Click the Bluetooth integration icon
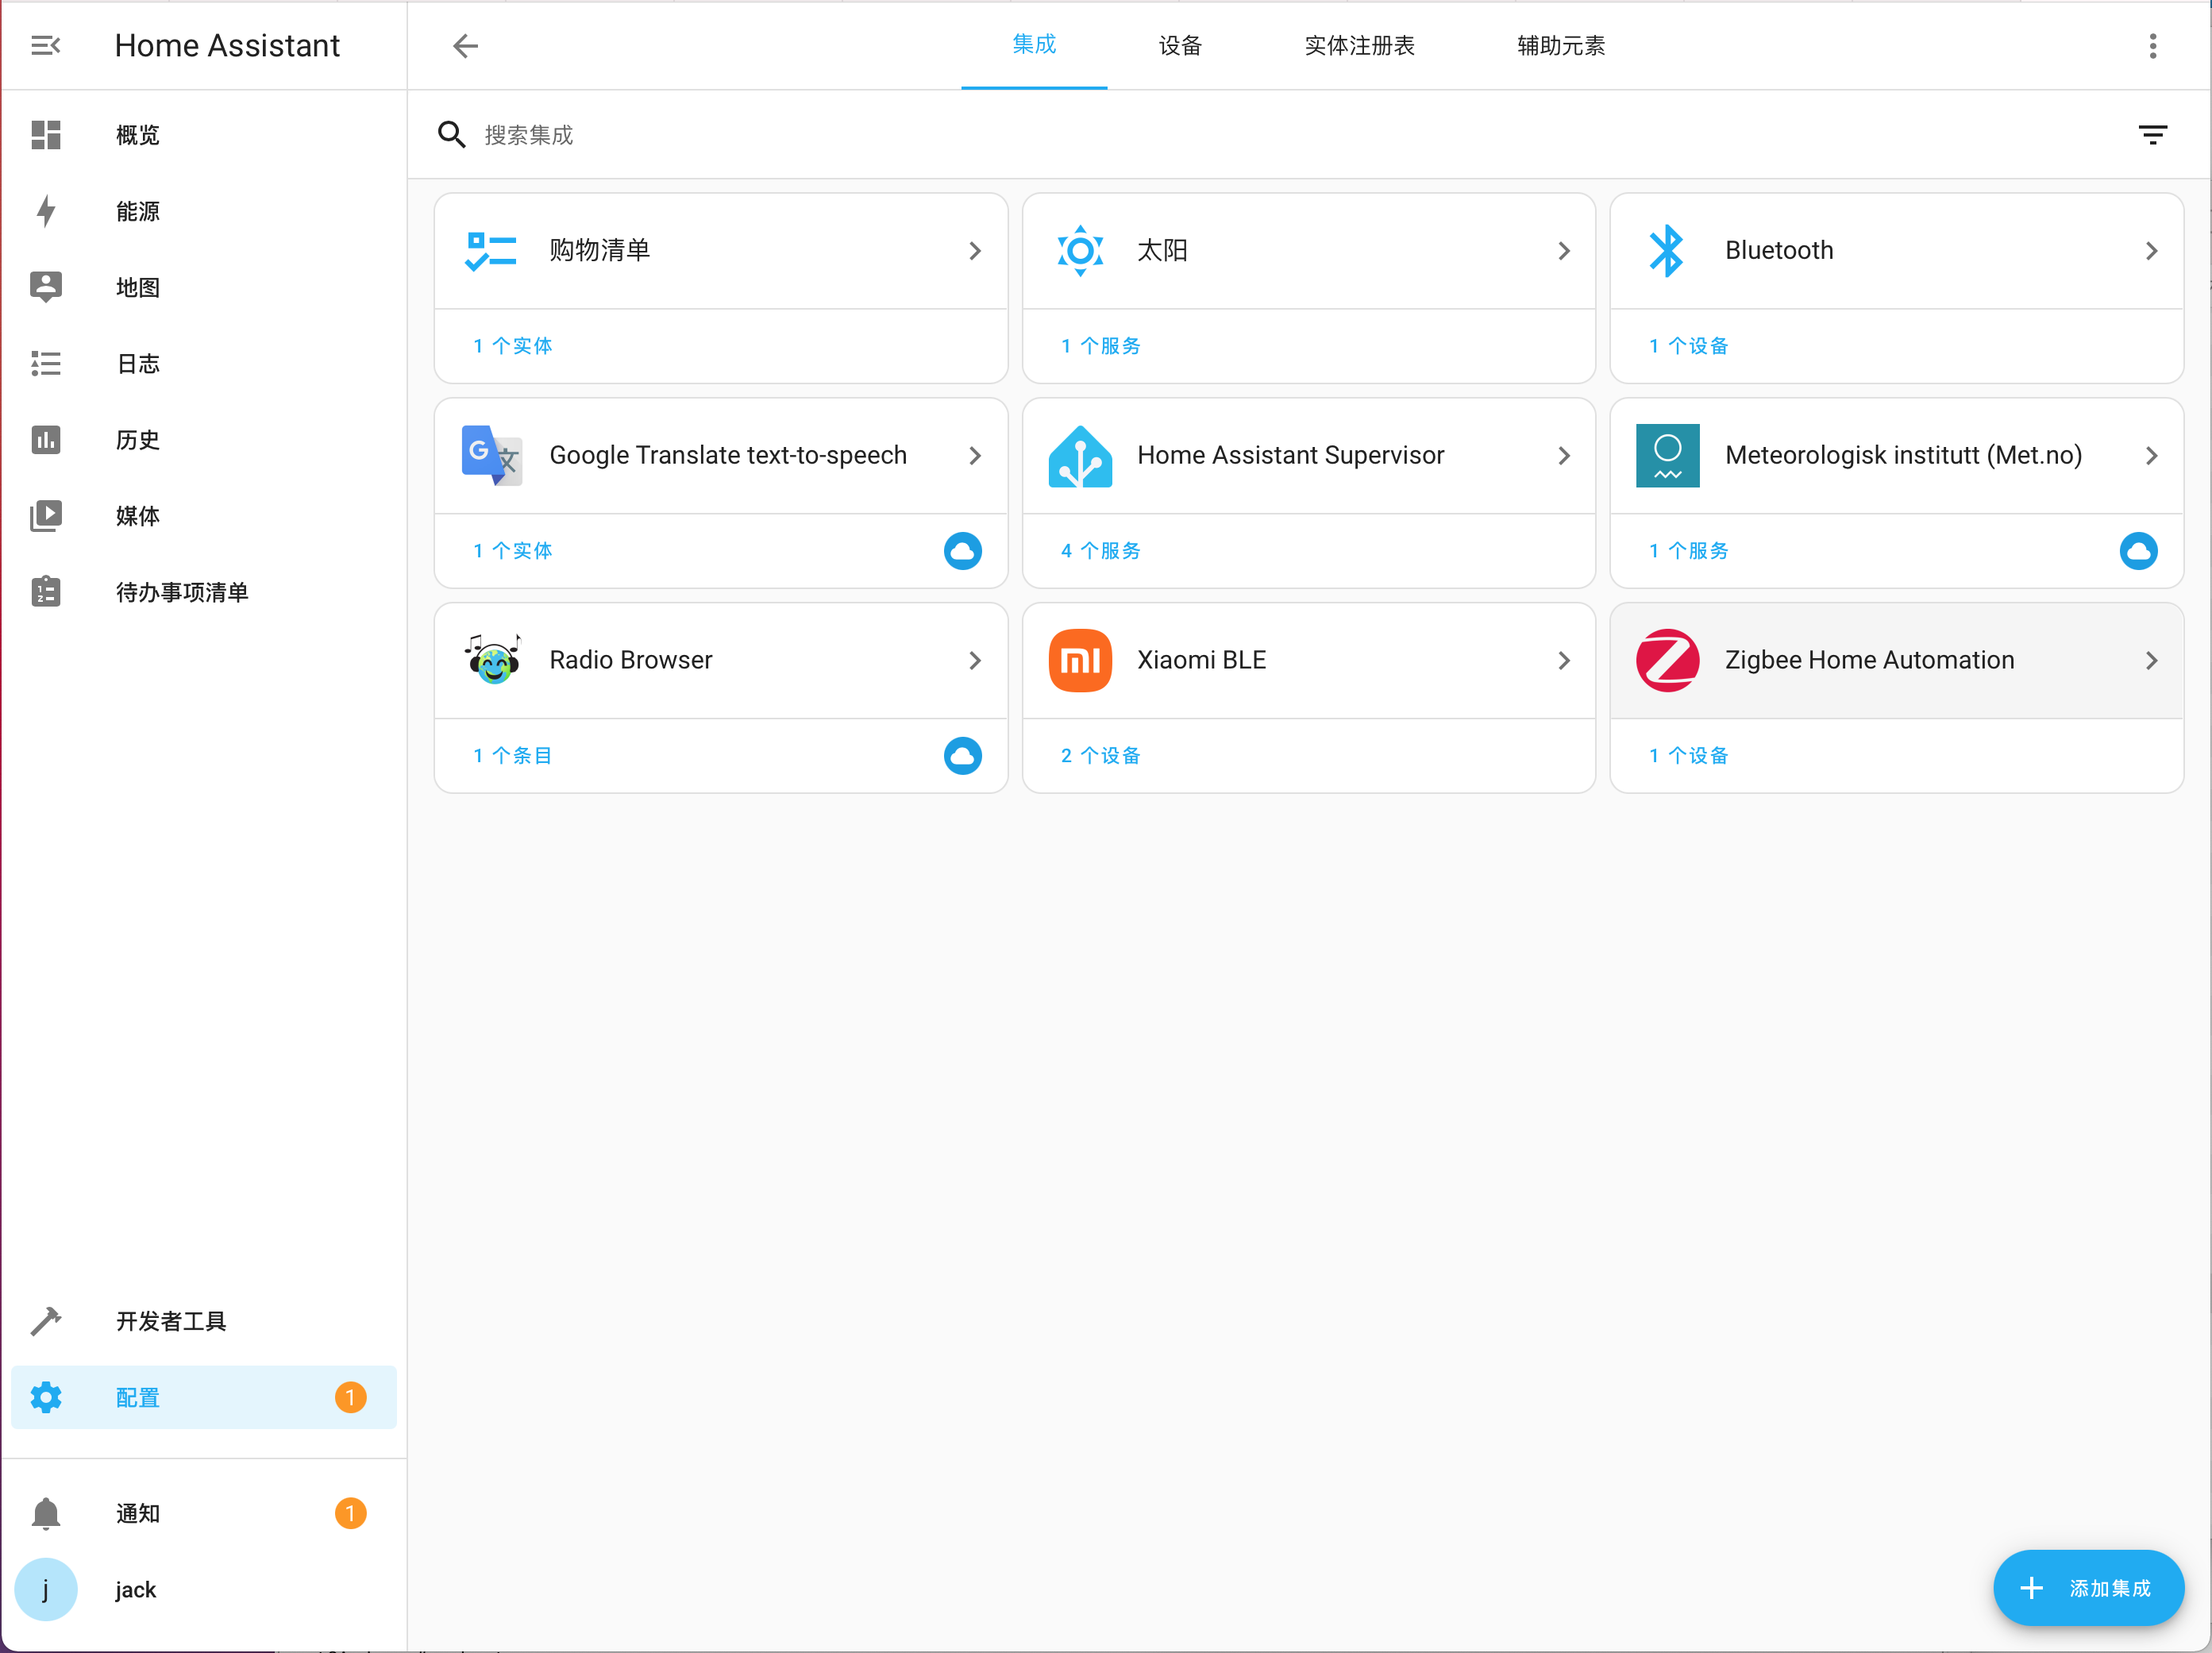The image size is (2212, 1653). [x=1667, y=250]
